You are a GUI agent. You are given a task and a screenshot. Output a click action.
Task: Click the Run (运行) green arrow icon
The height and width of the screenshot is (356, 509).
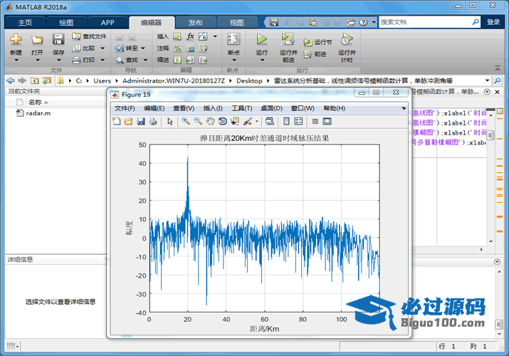tap(262, 40)
